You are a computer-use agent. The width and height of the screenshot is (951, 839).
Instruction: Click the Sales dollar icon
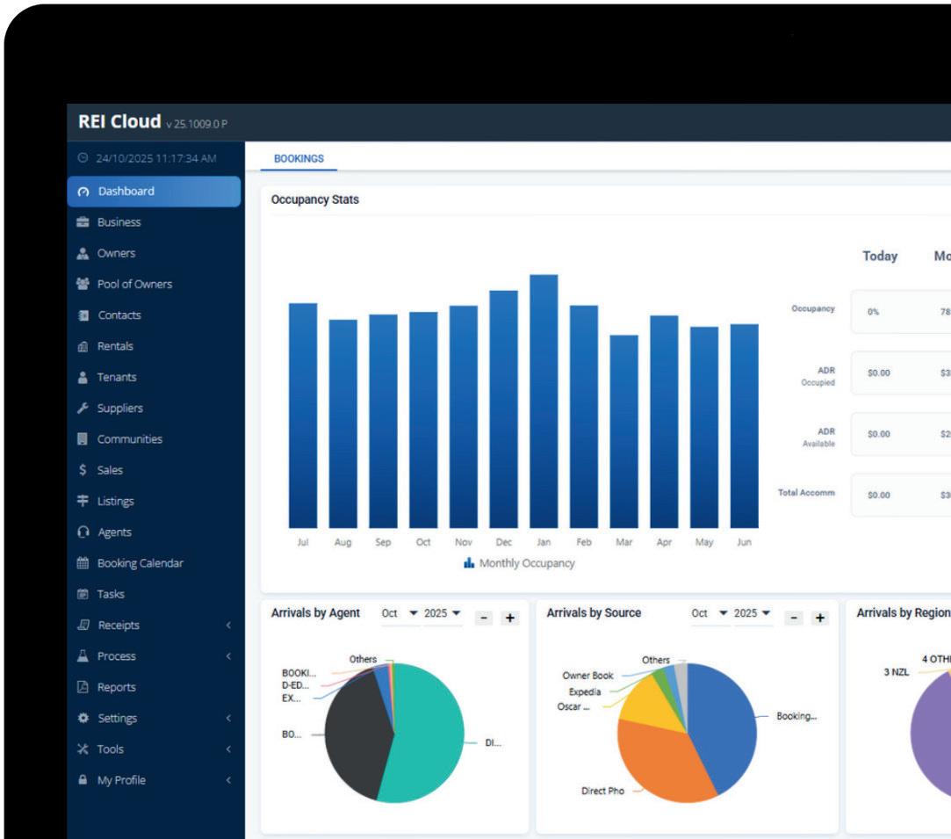tap(83, 469)
